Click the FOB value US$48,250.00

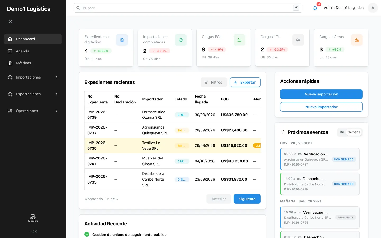(234, 161)
